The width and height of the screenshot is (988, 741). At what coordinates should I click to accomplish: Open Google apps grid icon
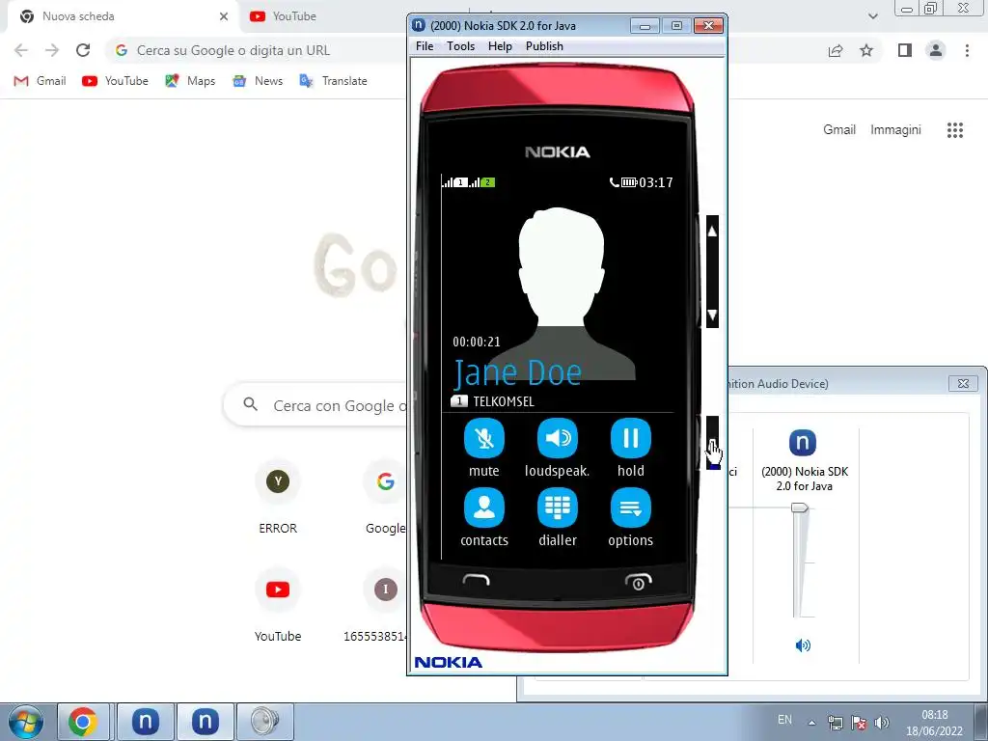(x=955, y=130)
